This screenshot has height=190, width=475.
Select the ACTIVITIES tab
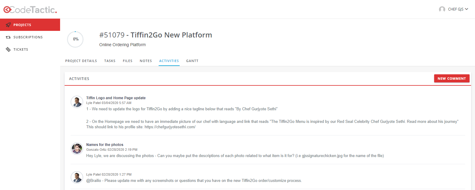pyautogui.click(x=169, y=61)
